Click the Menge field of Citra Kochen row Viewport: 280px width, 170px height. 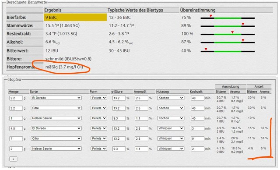[16, 108]
